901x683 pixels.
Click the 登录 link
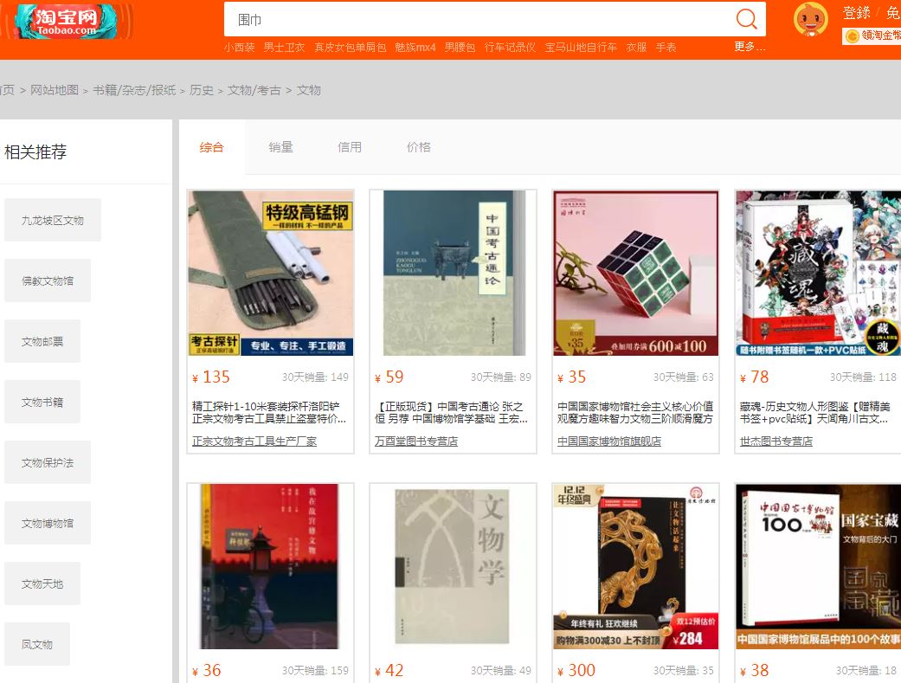855,12
